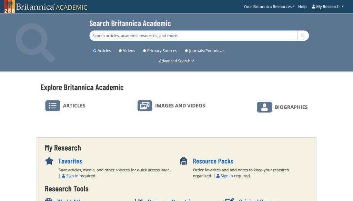Click inside the search input field
The height and width of the screenshot is (201, 353).
(193, 36)
